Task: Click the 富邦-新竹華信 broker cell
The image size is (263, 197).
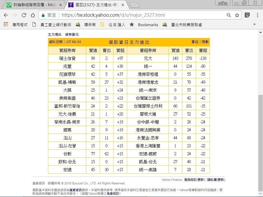Action: click(x=67, y=106)
